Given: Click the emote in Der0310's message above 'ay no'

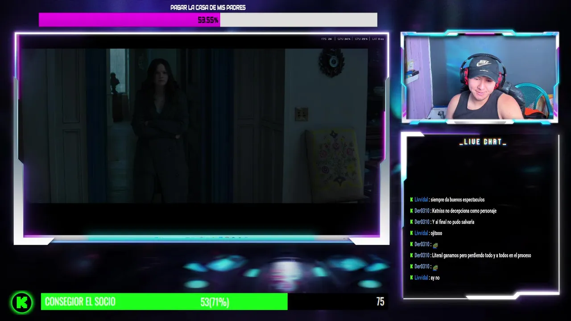Looking at the screenshot, I should tap(435, 267).
